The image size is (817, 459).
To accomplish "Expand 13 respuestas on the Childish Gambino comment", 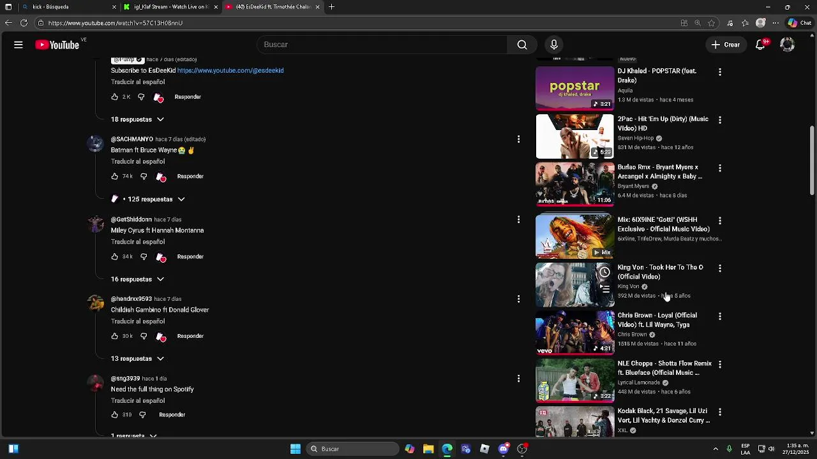I will point(137,358).
